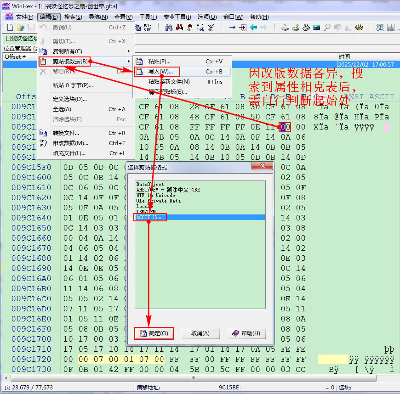This screenshot has width=400, height=394.
Task: Click the 取消(A) button
Action: (200, 333)
